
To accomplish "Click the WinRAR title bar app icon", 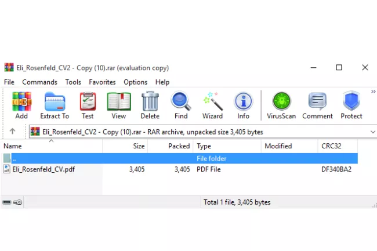I will (9, 67).
